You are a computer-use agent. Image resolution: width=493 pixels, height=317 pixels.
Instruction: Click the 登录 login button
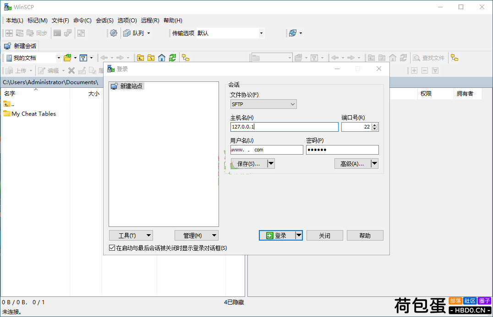[277, 236]
